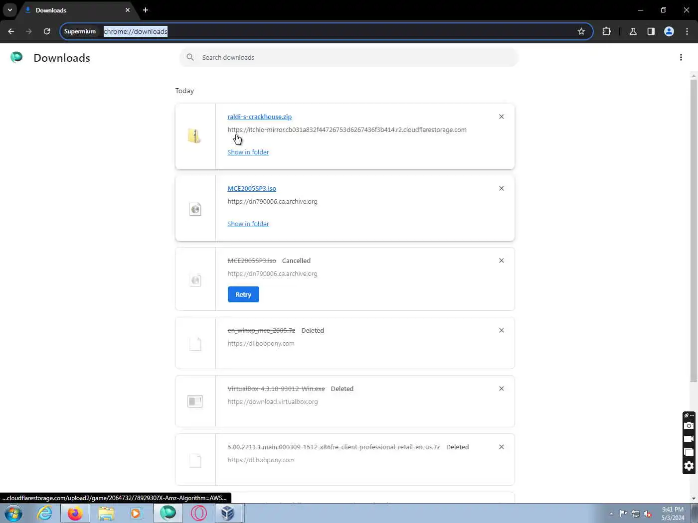Open the media player taskbar icon
This screenshot has width=698, height=523.
pyautogui.click(x=136, y=513)
